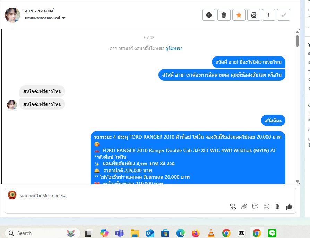Open Microsoft Teams from taskbar
This screenshot has width=310, height=238.
pos(119,233)
